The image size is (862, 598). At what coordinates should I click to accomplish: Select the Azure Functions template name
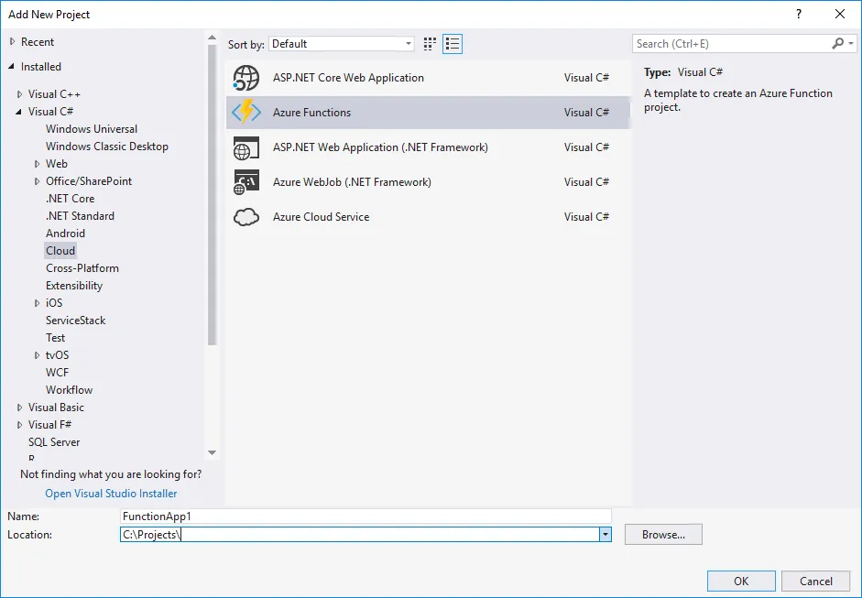coord(311,112)
